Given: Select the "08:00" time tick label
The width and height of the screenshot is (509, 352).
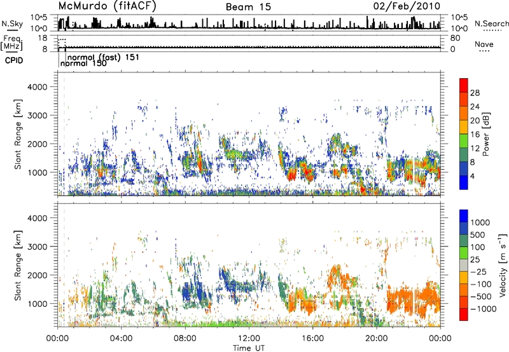Looking at the screenshot, I should click(x=185, y=339).
